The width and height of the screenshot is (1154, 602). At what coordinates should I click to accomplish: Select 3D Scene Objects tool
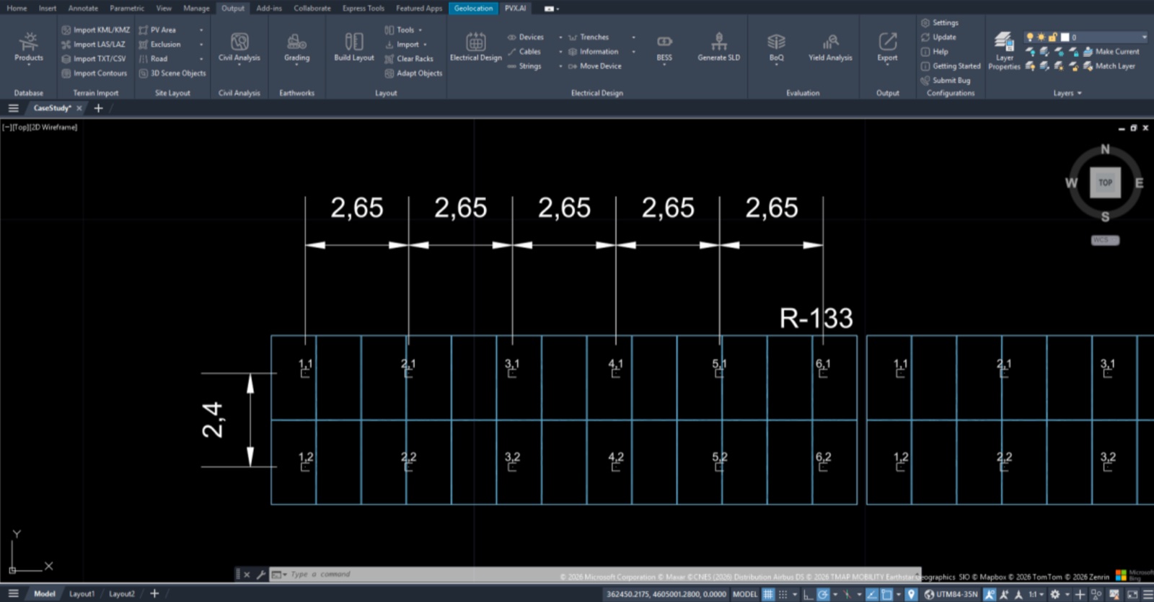click(x=172, y=73)
